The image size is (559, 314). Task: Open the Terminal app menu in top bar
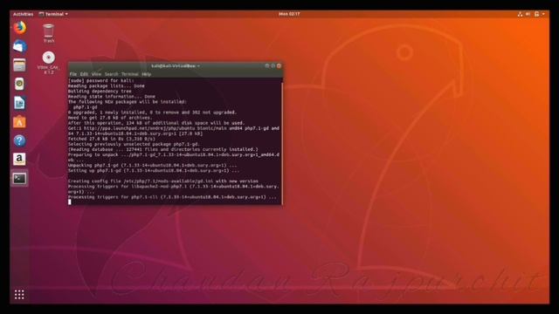tap(53, 14)
